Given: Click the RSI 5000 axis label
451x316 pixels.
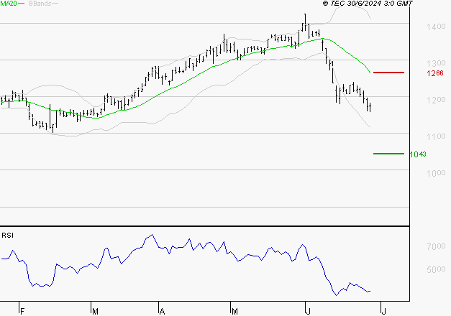Looking at the screenshot, I should (436, 269).
